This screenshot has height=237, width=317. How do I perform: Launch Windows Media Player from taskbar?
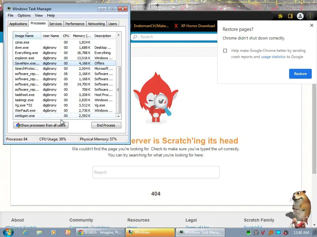[x=53, y=232]
